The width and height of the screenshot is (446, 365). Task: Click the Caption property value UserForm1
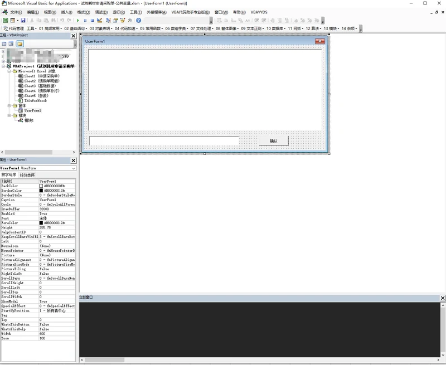pos(57,200)
